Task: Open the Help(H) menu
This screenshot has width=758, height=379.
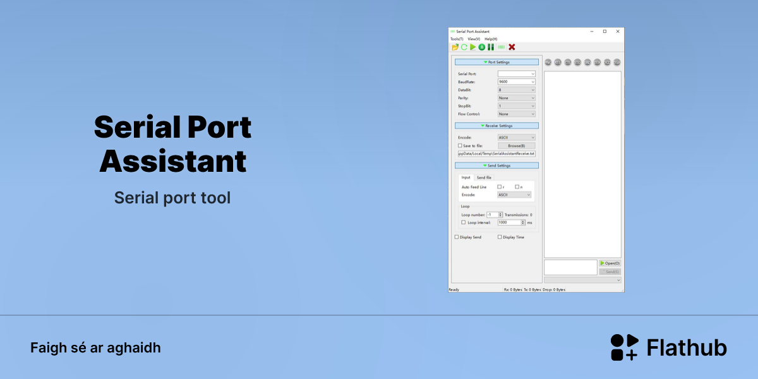Action: tap(491, 39)
